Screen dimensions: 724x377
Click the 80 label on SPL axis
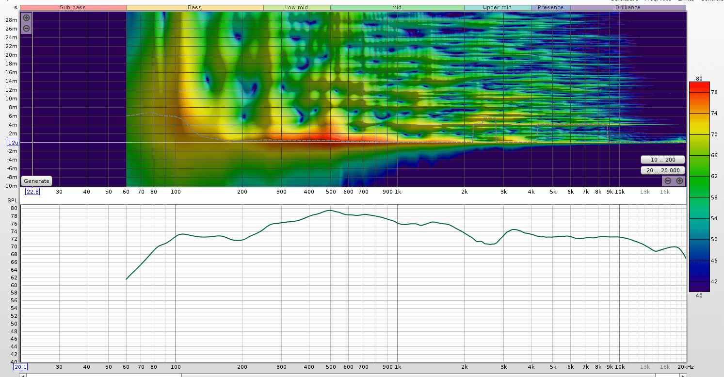[x=14, y=208]
